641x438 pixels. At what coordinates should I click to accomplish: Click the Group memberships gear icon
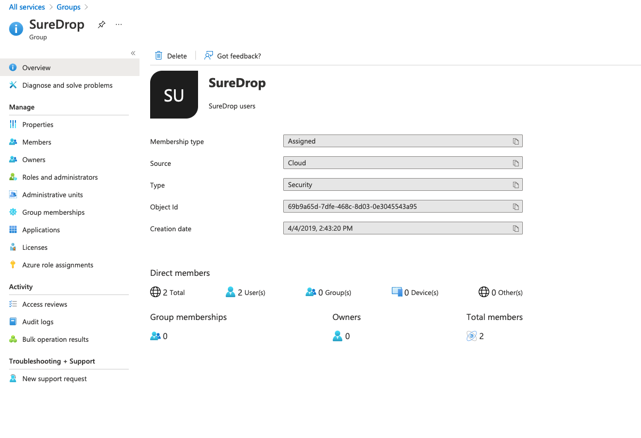(13, 212)
